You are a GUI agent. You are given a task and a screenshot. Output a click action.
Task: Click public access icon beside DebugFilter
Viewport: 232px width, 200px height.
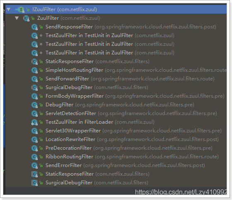tap(41, 105)
